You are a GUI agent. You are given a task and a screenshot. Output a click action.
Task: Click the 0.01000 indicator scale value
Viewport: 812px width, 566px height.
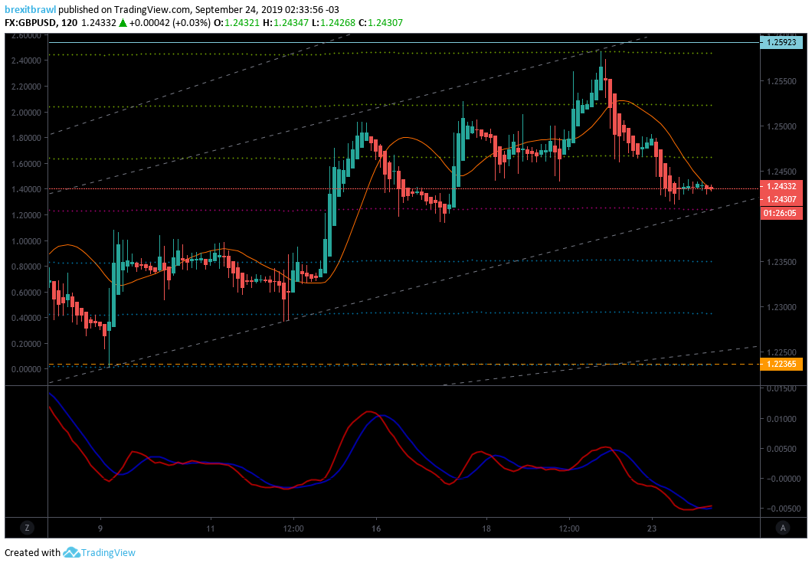781,419
